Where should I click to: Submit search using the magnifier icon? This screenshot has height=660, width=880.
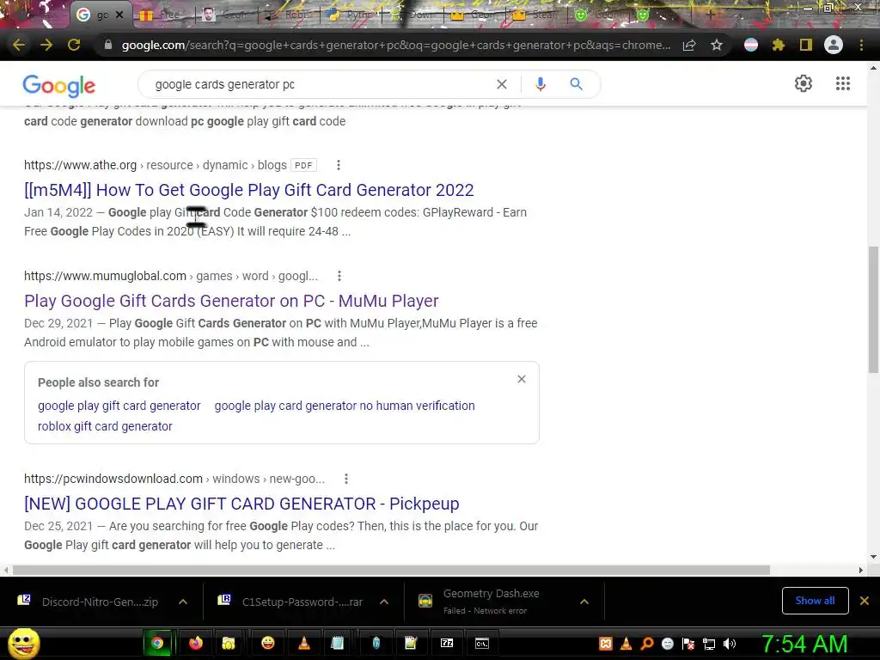point(576,84)
